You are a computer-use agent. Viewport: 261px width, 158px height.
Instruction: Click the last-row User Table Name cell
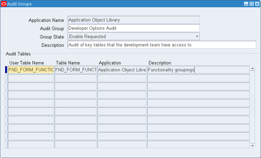click(x=31, y=144)
